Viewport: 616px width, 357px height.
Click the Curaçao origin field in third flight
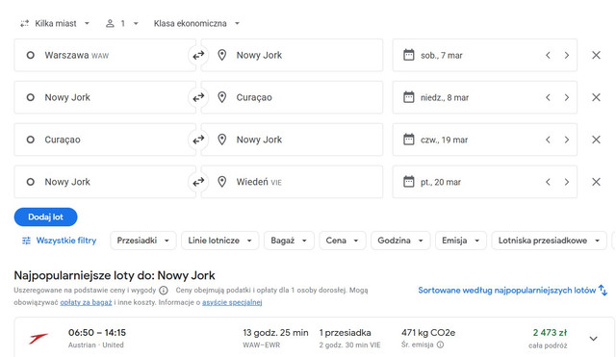click(105, 140)
